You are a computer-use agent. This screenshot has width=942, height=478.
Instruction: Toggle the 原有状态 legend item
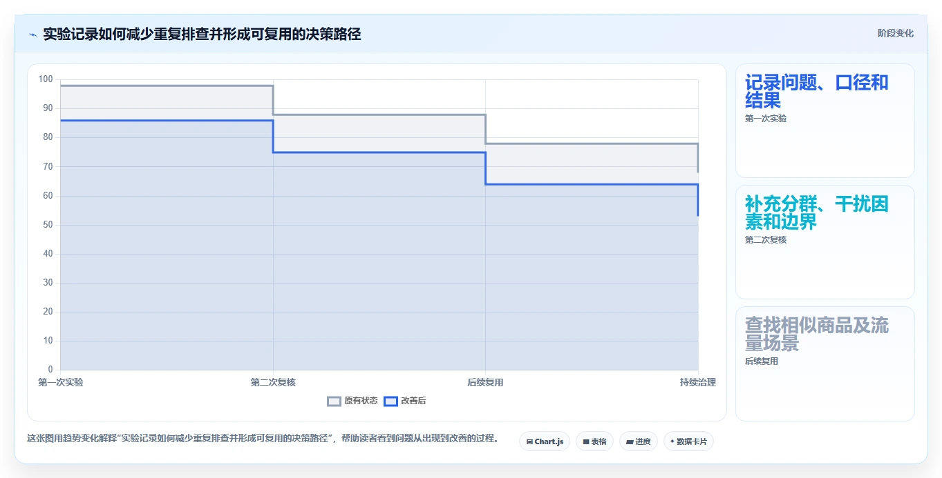(352, 401)
